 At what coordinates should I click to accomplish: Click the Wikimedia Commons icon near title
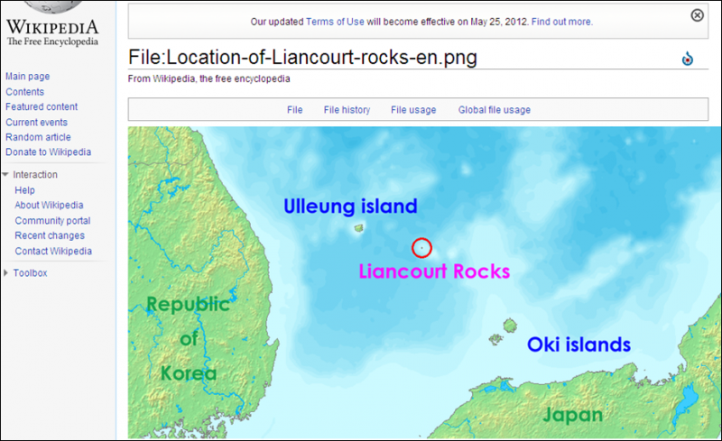pos(688,60)
